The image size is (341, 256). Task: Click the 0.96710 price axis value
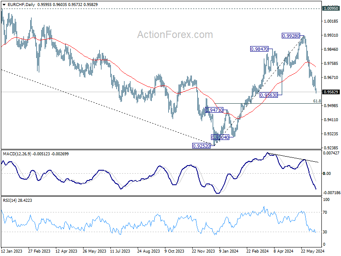(x=331, y=77)
